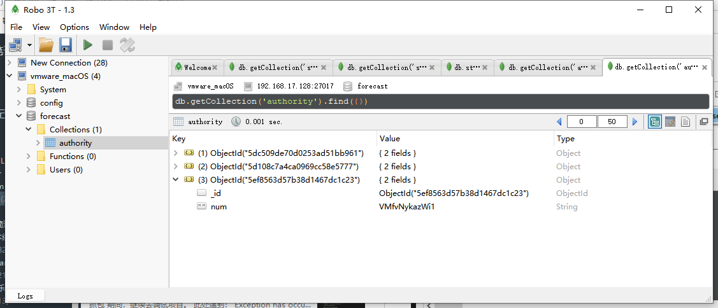This screenshot has height=308, width=718.
Task: Open the Window menu
Action: click(x=115, y=27)
